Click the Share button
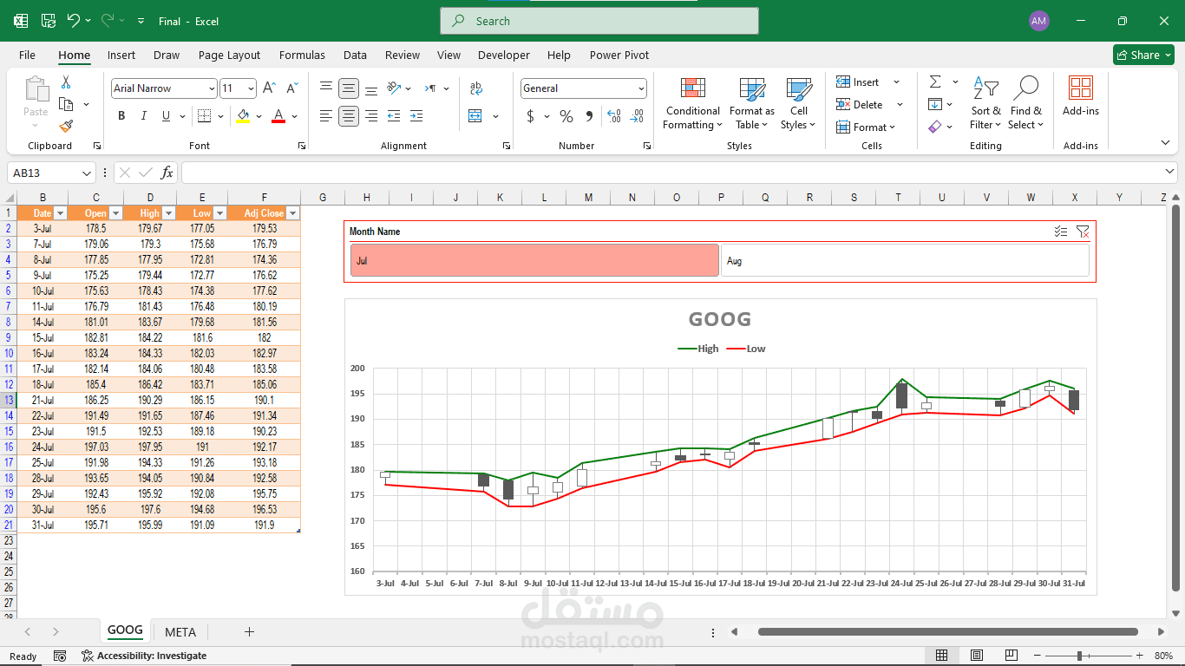Image resolution: width=1185 pixels, height=666 pixels. [x=1143, y=55]
